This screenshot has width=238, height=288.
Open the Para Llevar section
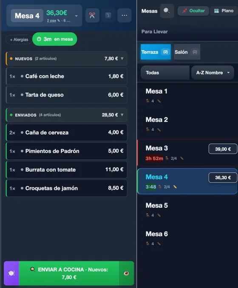pos(155,31)
